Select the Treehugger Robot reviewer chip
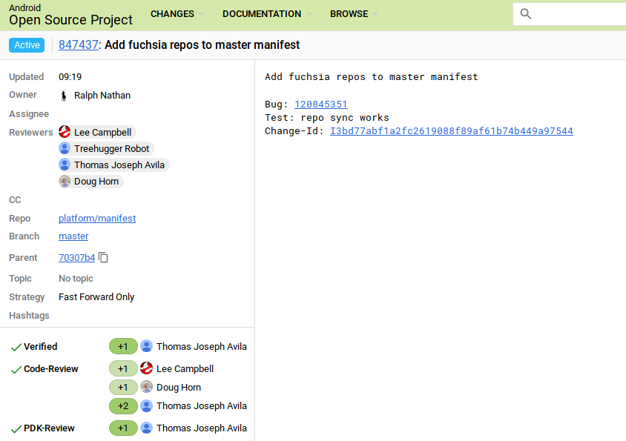Screen dimensions: 626x441 106,148
